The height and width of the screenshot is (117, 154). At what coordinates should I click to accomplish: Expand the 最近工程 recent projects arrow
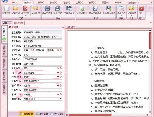click(25, 16)
